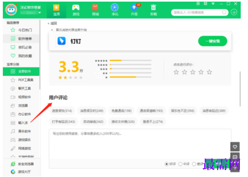
Task: Select the 速度很快(314) review tag
Action: (62, 111)
